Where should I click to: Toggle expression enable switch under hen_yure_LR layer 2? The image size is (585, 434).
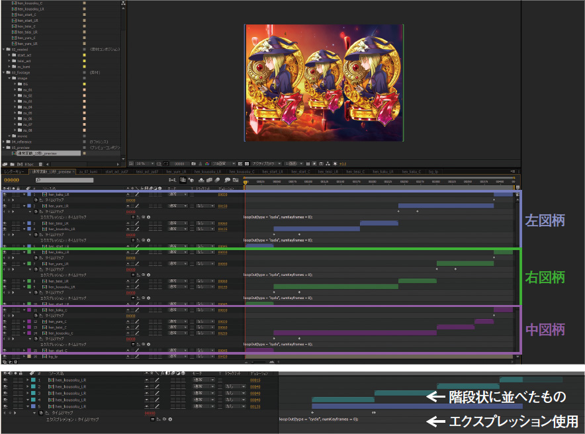click(x=133, y=217)
